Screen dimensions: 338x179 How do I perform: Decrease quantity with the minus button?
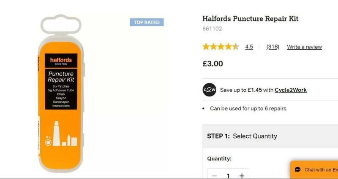pyautogui.click(x=215, y=176)
